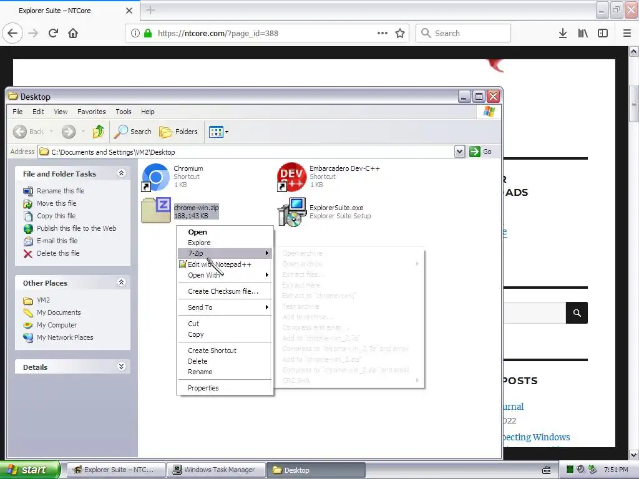This screenshot has width=639, height=479.
Task: Click Search in the Explorer toolbar
Action: coord(132,132)
